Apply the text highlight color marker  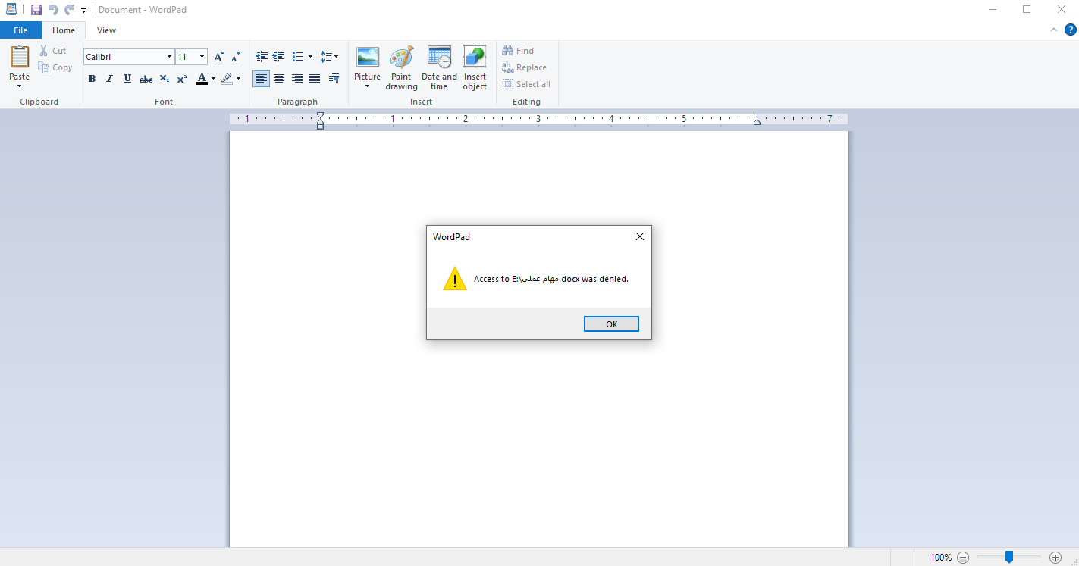tap(227, 79)
